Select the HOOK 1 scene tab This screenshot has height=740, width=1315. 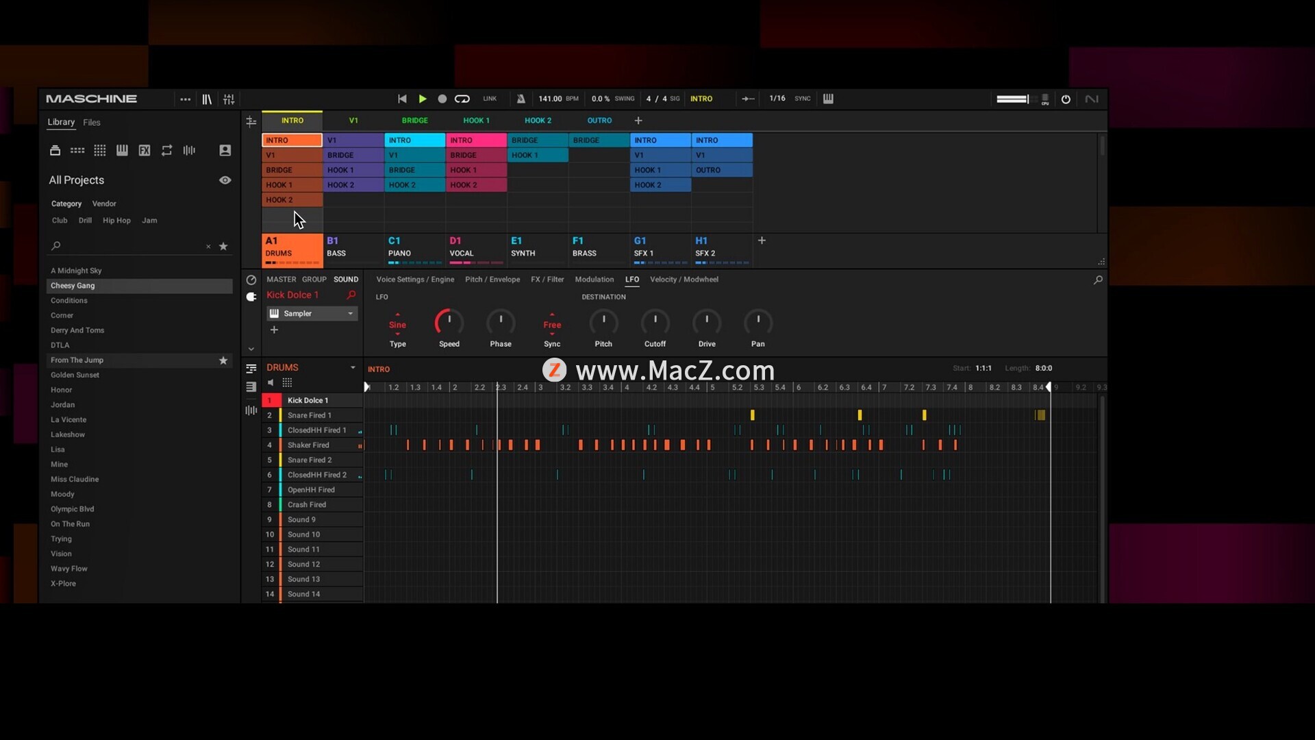[476, 121]
